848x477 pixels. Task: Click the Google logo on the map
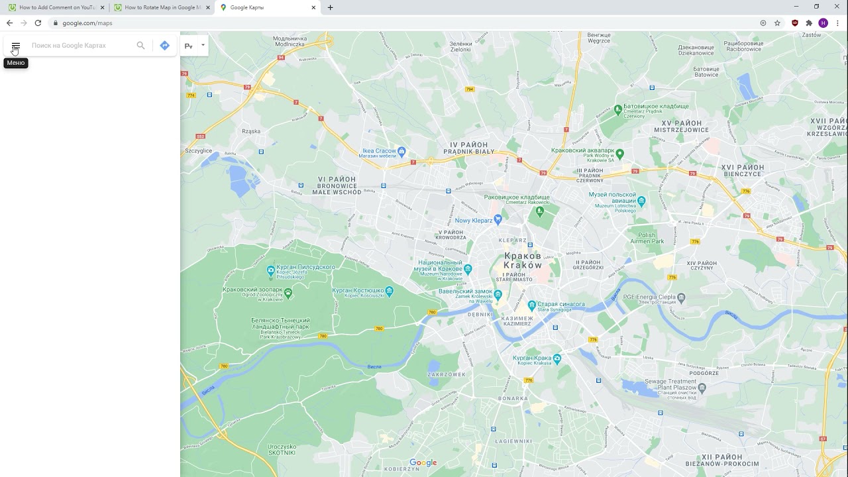pos(423,463)
